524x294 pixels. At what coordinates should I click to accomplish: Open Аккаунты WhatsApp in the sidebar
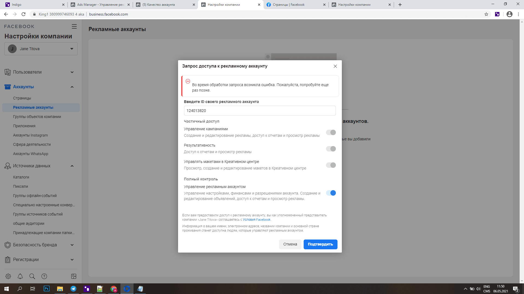click(31, 154)
